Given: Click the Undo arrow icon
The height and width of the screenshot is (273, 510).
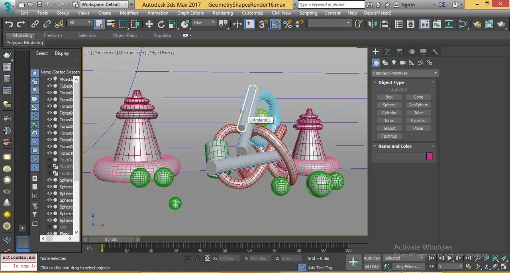Looking at the screenshot, I should 9,24.
